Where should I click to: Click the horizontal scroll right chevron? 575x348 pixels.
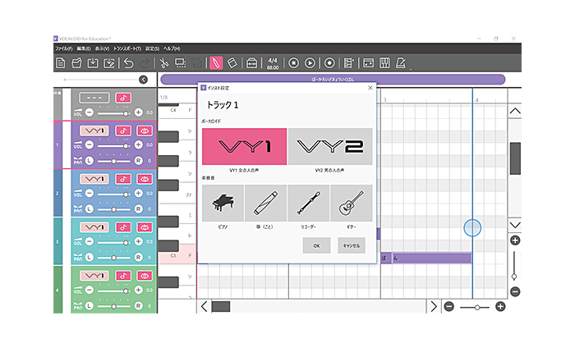click(x=434, y=306)
